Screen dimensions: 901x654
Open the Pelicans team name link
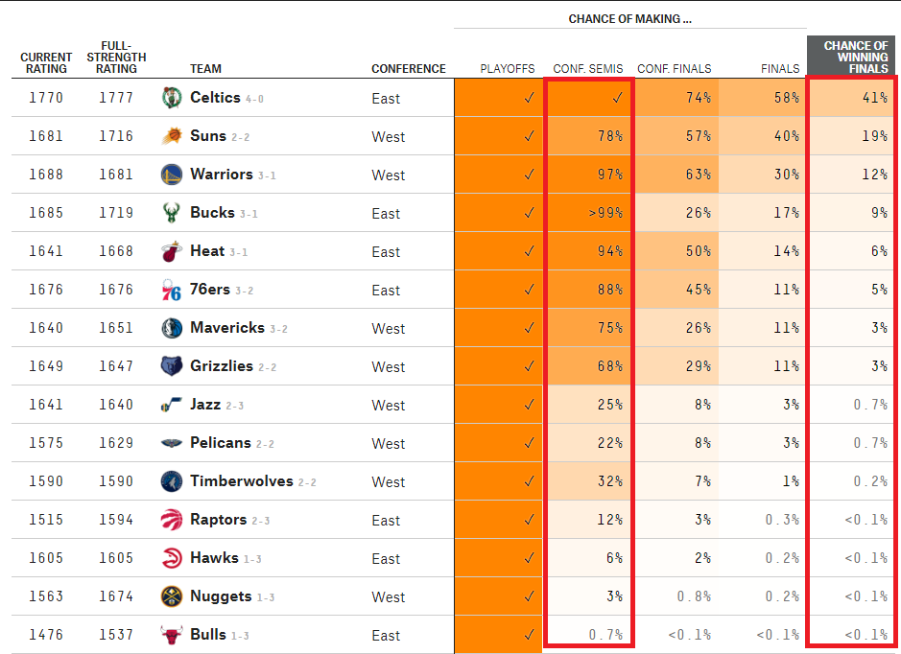[x=221, y=443]
